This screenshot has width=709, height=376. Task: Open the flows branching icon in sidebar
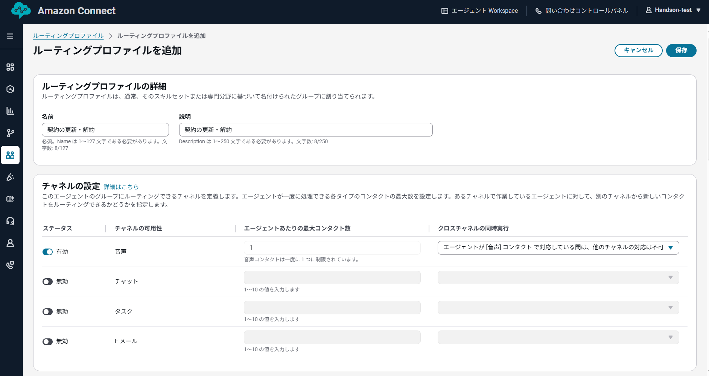click(x=10, y=133)
